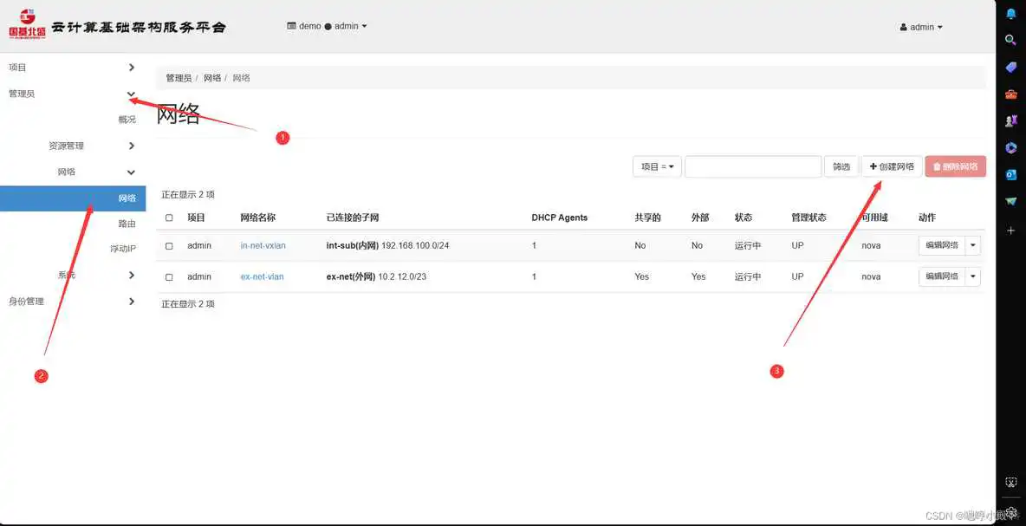Open notifications via the bell icon in sidebar
1026x526 pixels.
pyautogui.click(x=1010, y=12)
